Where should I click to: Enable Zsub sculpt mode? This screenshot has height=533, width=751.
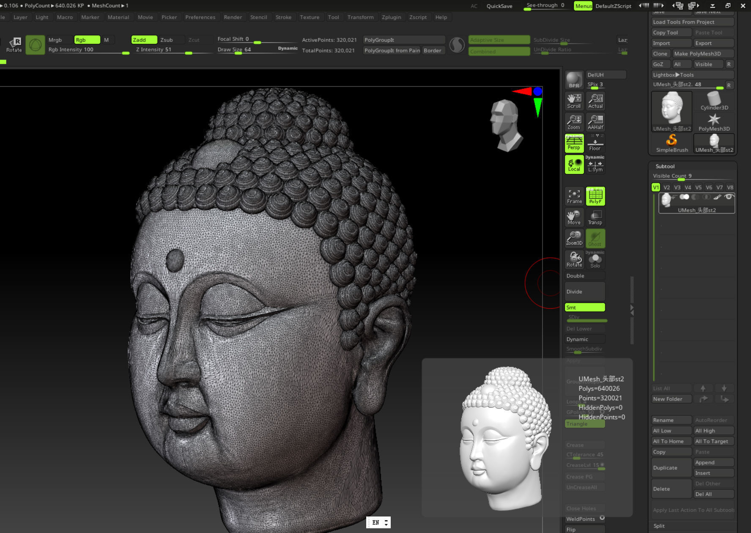(x=172, y=40)
